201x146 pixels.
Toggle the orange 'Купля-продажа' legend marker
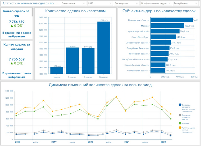click(x=180, y=128)
